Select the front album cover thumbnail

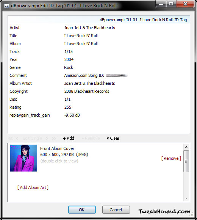[23, 158]
